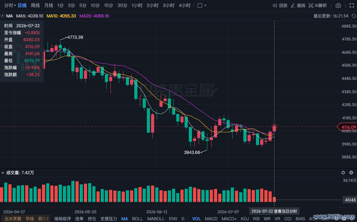Image resolution: width=357 pixels, height=222 pixels.
Task: Expand candlestick pattern list arrow after 吞没
Action: coord(47,219)
